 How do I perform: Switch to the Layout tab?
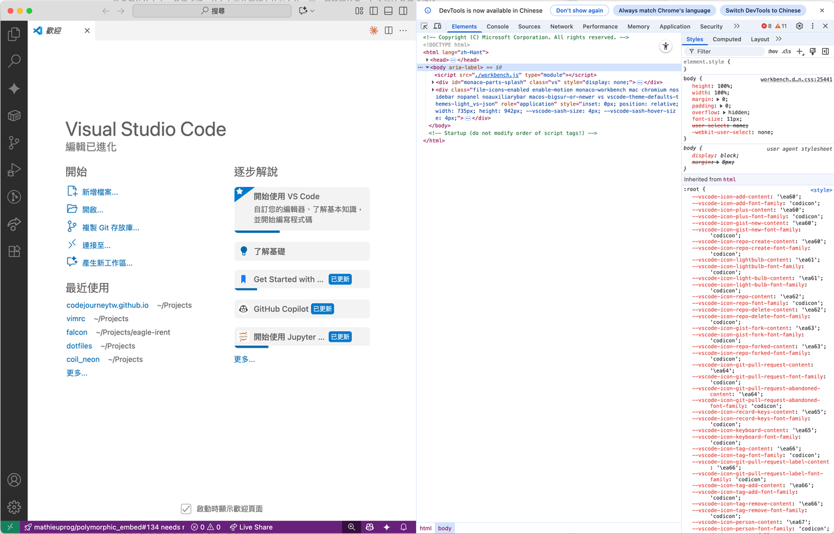pos(760,39)
